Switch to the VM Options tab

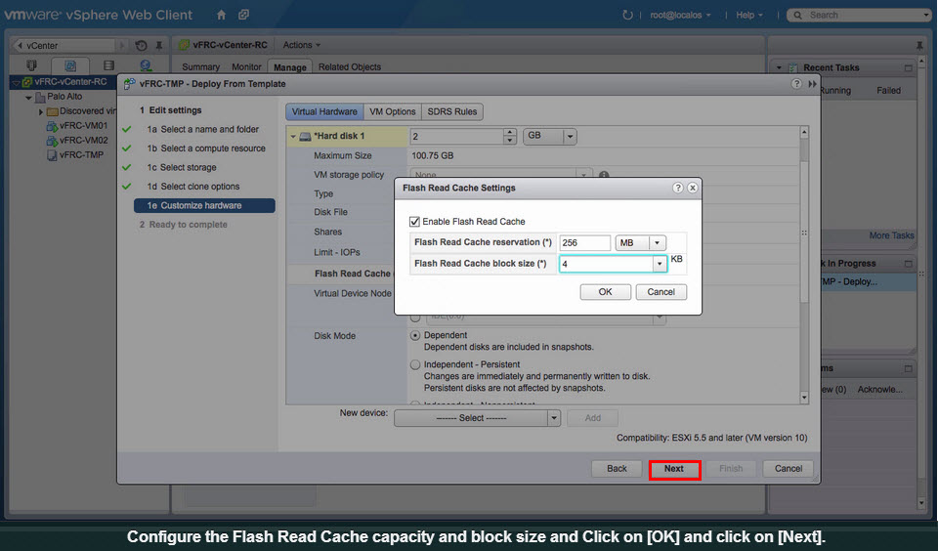(393, 111)
